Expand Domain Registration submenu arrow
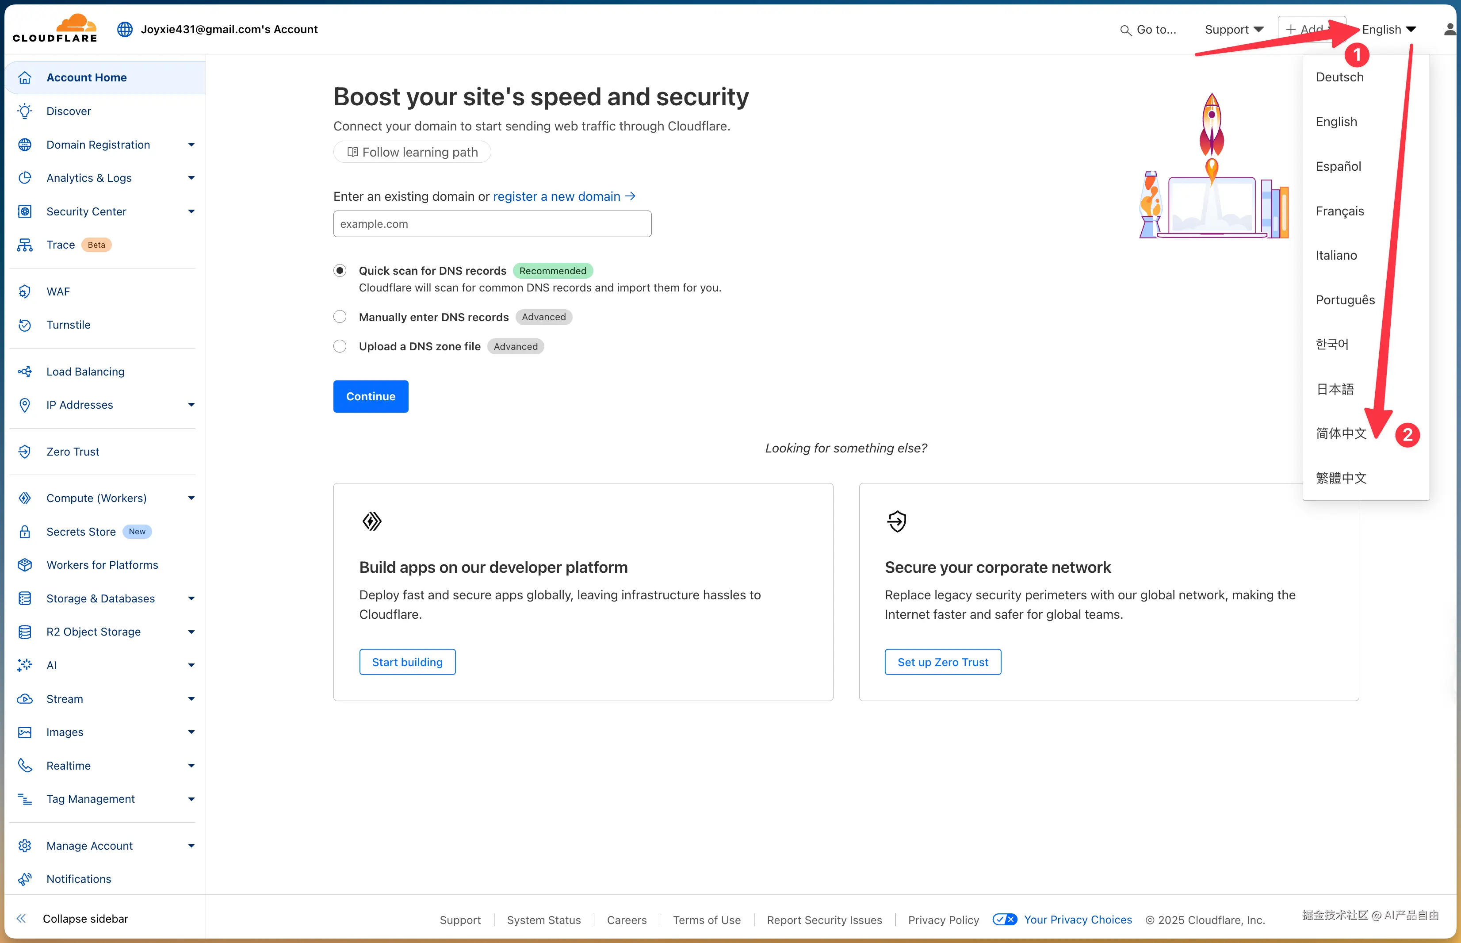The image size is (1461, 943). coord(191,145)
